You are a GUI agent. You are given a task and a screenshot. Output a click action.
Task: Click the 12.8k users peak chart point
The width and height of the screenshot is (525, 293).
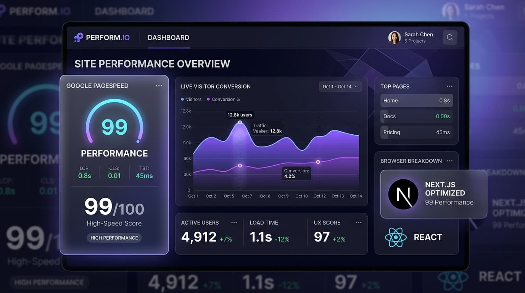[240, 122]
